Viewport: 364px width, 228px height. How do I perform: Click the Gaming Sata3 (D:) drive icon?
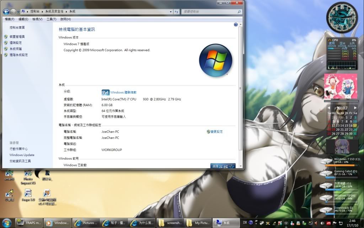point(326,173)
